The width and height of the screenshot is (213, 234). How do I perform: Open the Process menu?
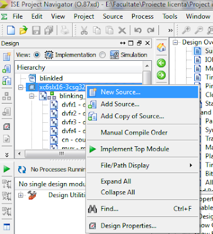143,16
